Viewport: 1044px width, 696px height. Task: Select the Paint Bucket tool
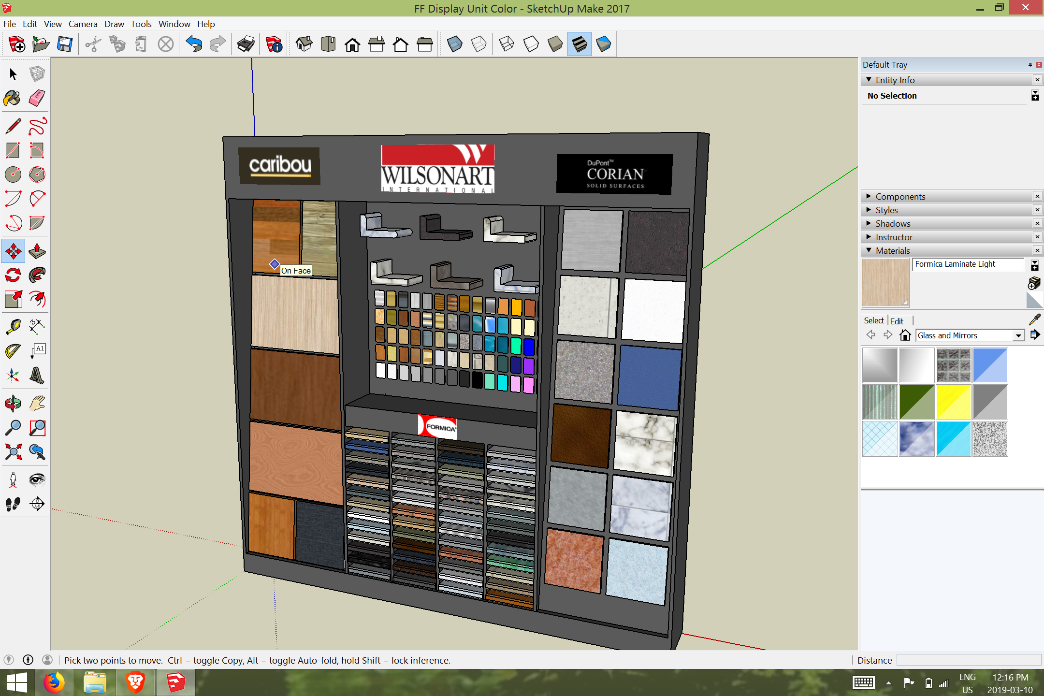click(13, 99)
